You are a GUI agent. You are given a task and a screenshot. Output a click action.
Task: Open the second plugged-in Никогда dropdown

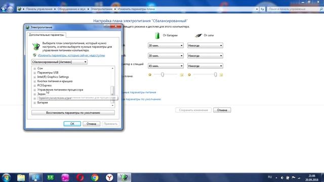pyautogui.click(x=205, y=56)
